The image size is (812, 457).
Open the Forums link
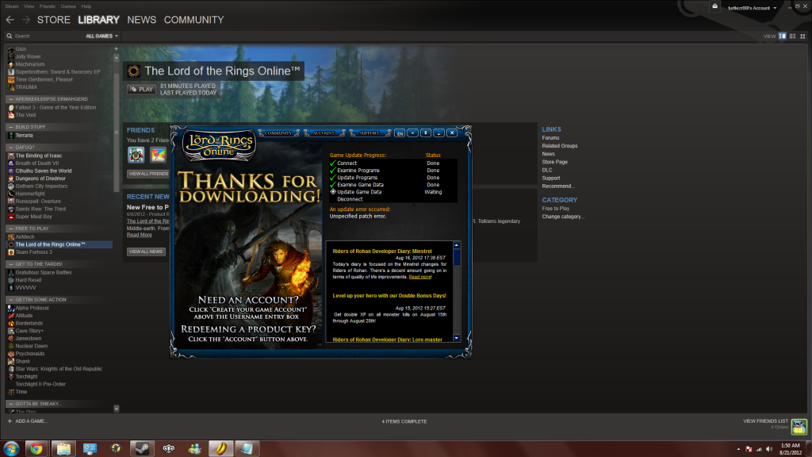tap(550, 138)
